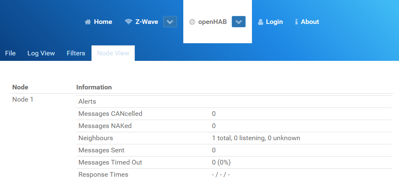
Task: Open the Filters tab
Action: point(76,53)
